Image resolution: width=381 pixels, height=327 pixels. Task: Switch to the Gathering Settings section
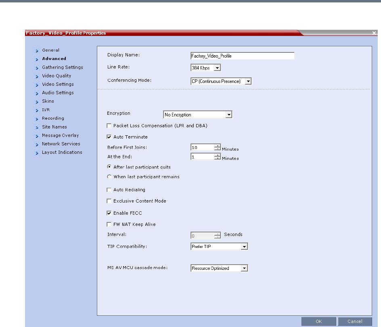(x=63, y=67)
